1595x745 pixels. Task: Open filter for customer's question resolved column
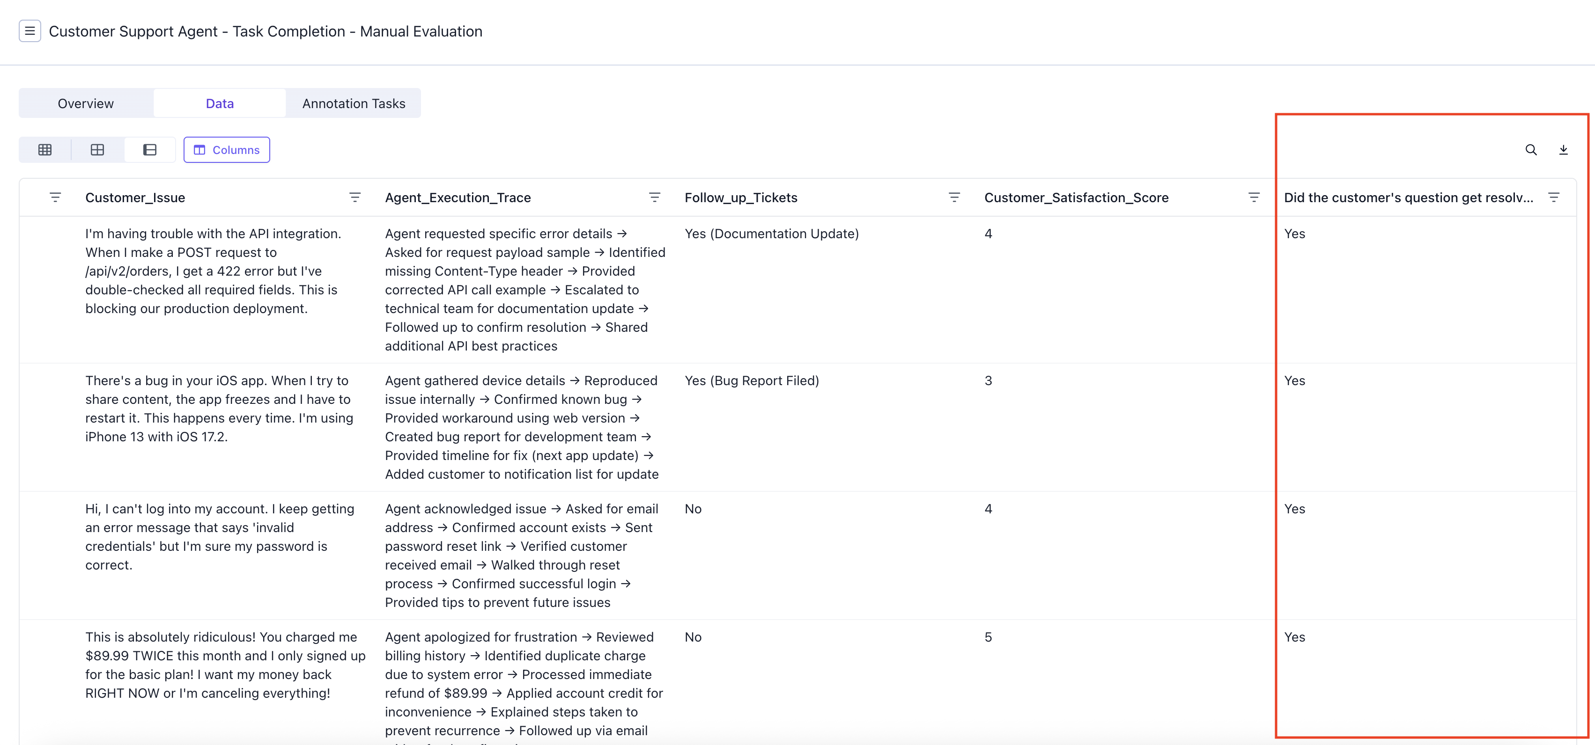pos(1553,197)
